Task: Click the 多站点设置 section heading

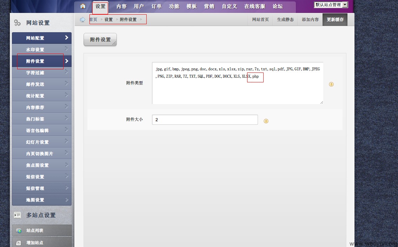Action: pos(41,215)
